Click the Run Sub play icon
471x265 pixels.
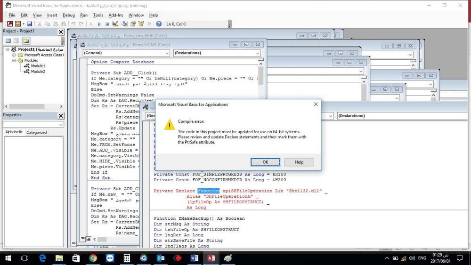point(91,24)
